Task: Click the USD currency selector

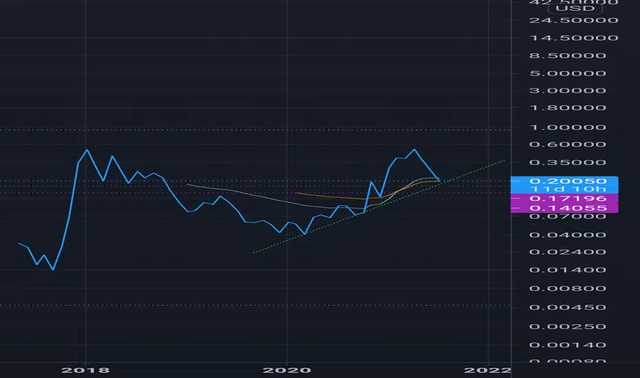Action: (x=575, y=8)
